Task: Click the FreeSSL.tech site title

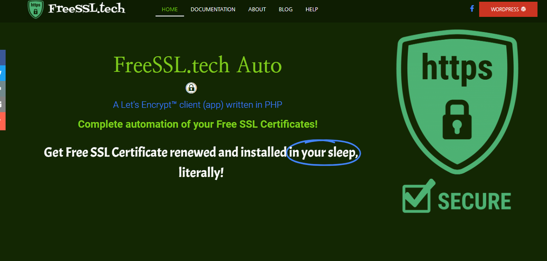Action: coord(86,9)
